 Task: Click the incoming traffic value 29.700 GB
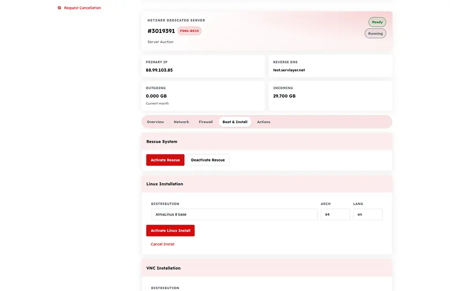pyautogui.click(x=284, y=96)
